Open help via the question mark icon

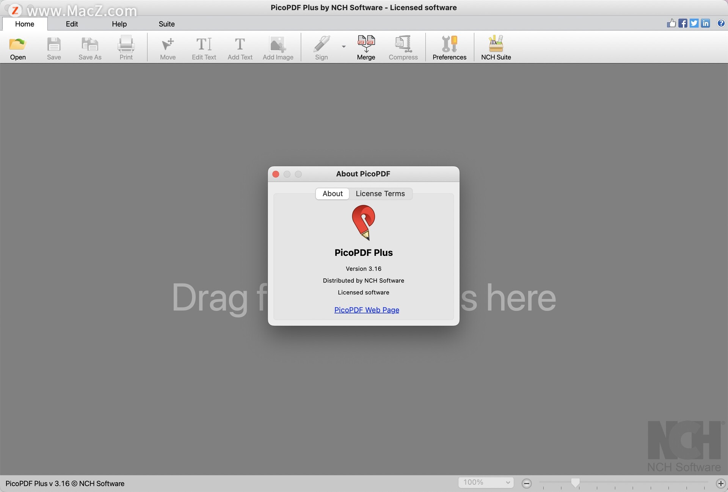(721, 24)
